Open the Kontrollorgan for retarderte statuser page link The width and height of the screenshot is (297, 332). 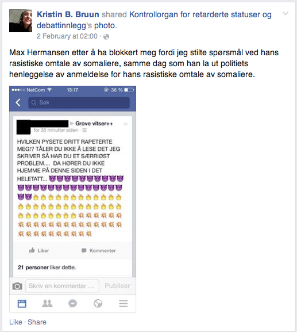tap(154, 20)
